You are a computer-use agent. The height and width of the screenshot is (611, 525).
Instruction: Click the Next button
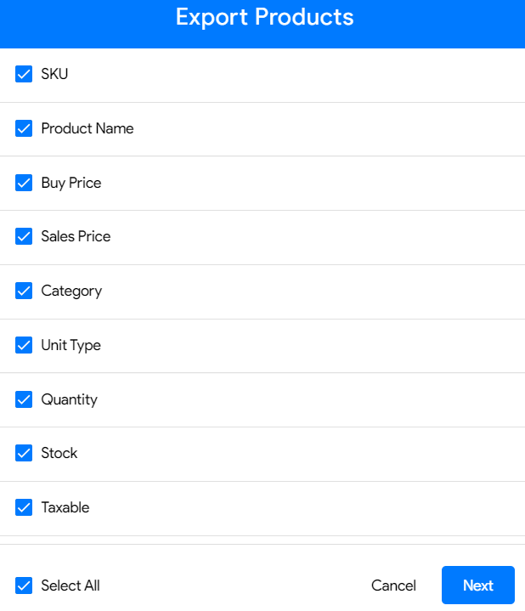click(478, 585)
